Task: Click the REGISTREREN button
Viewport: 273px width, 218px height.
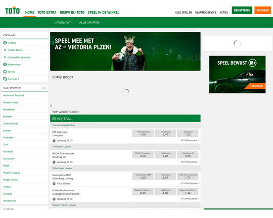Action: click(x=242, y=10)
